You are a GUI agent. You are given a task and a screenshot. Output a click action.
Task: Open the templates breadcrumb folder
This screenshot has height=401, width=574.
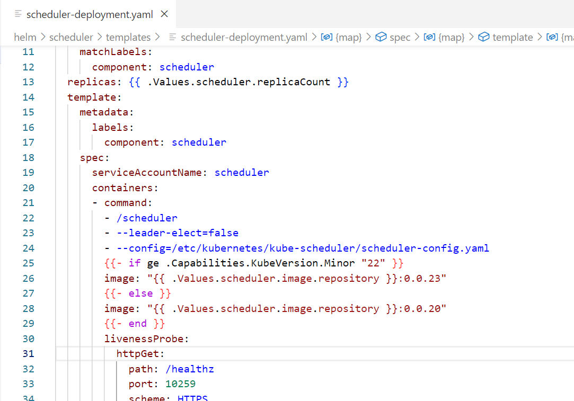pyautogui.click(x=128, y=37)
